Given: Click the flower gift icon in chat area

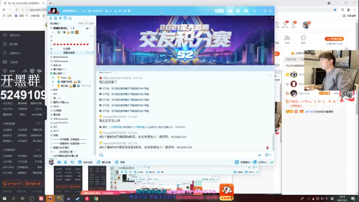Looking at the screenshot, I should [268, 148].
